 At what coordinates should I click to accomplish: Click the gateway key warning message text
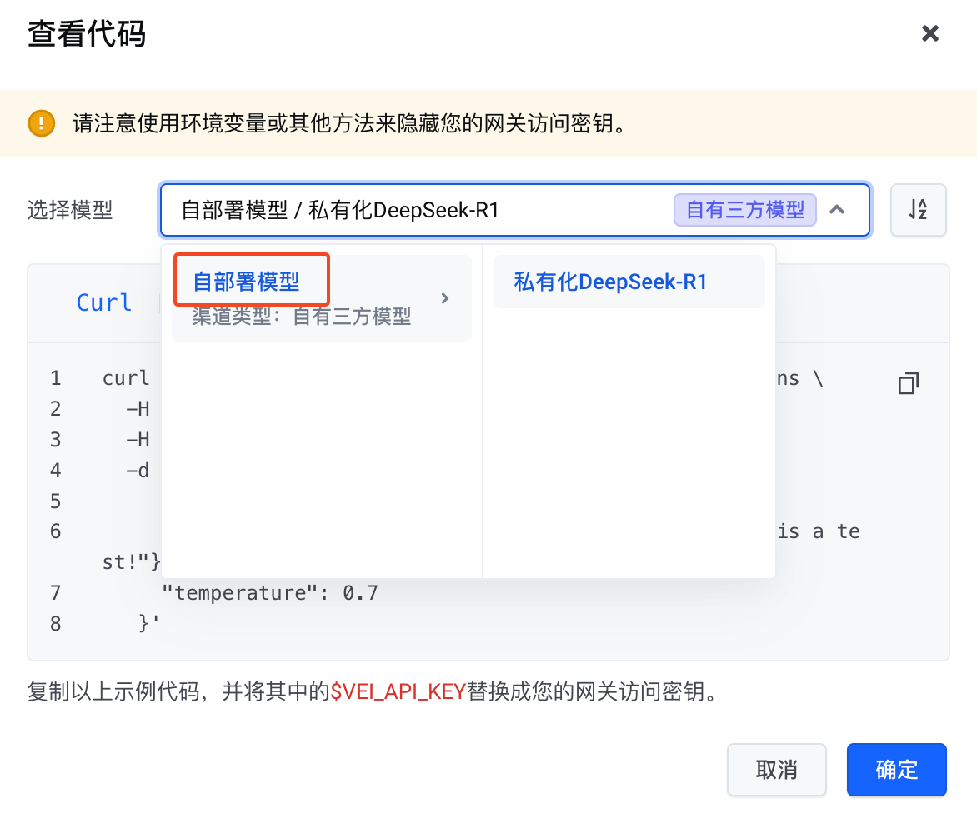pos(348,124)
